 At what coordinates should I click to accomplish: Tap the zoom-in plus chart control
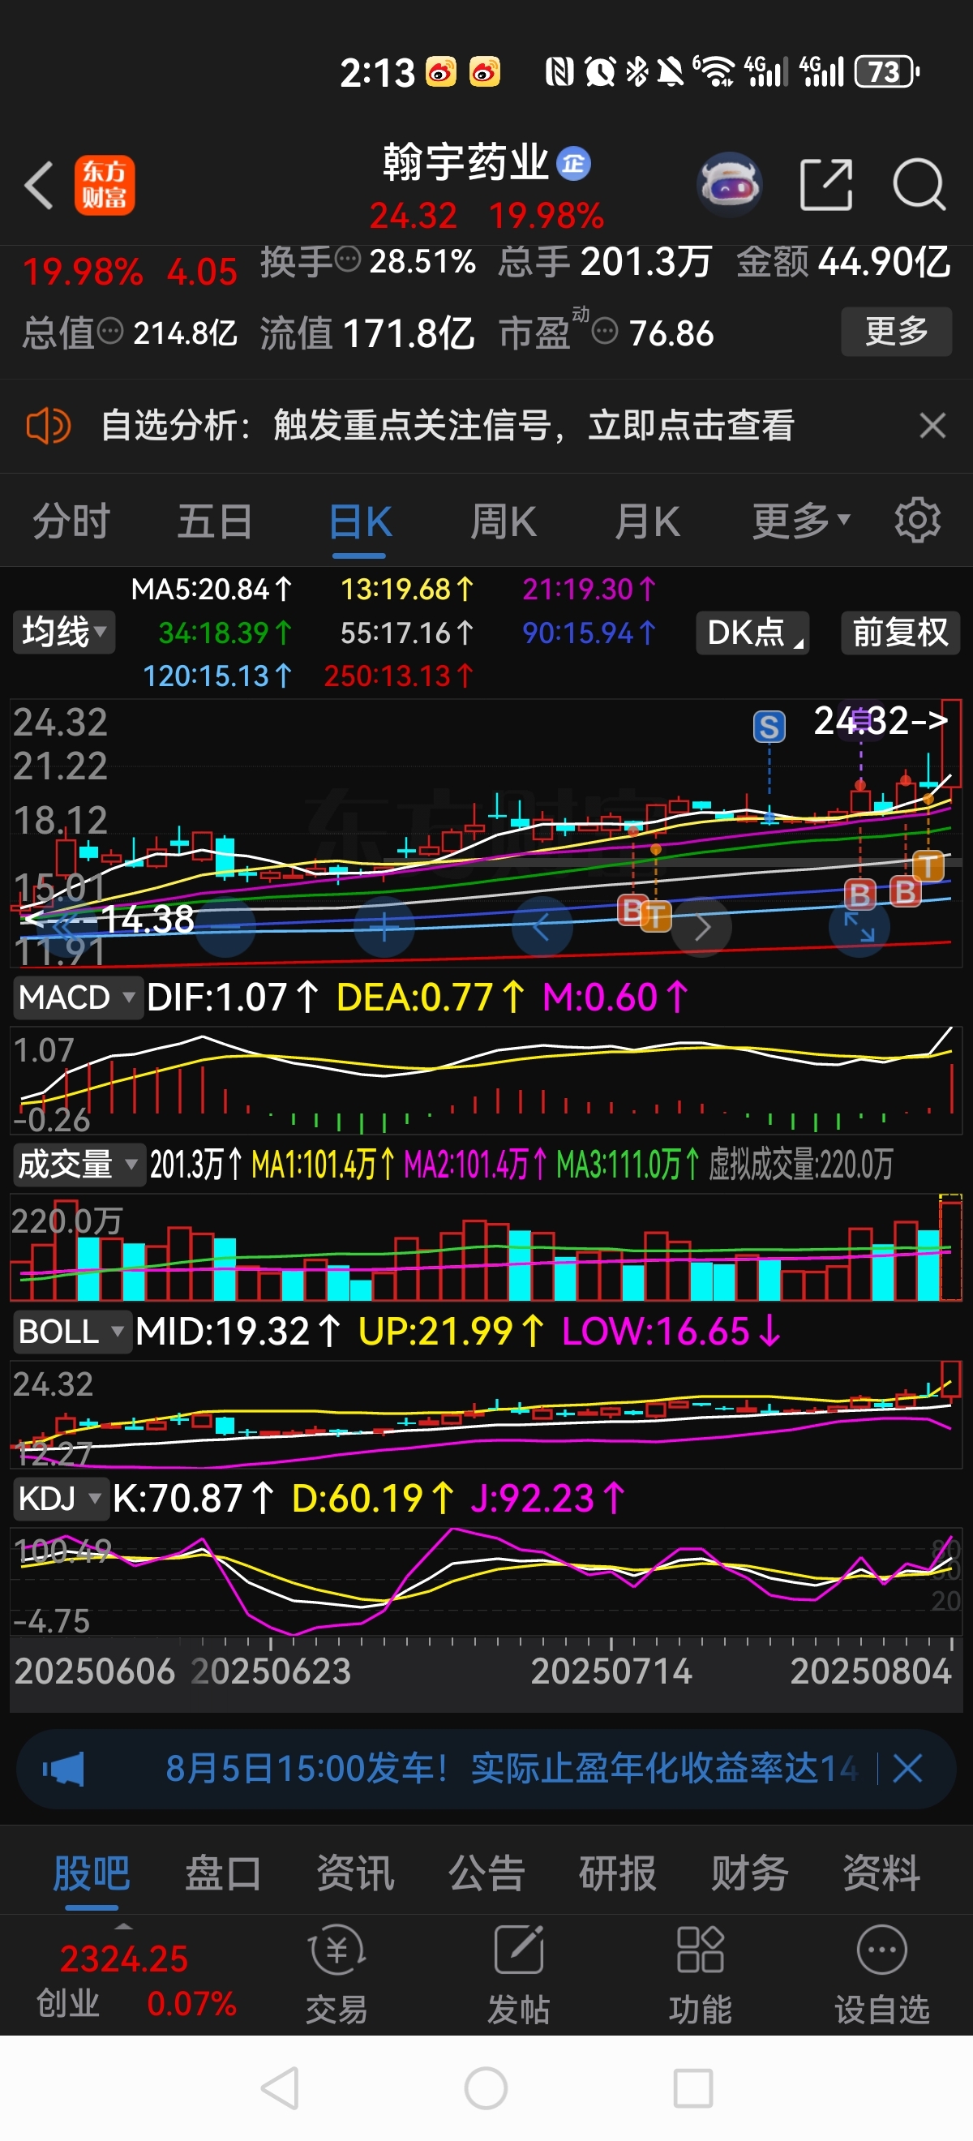click(384, 927)
